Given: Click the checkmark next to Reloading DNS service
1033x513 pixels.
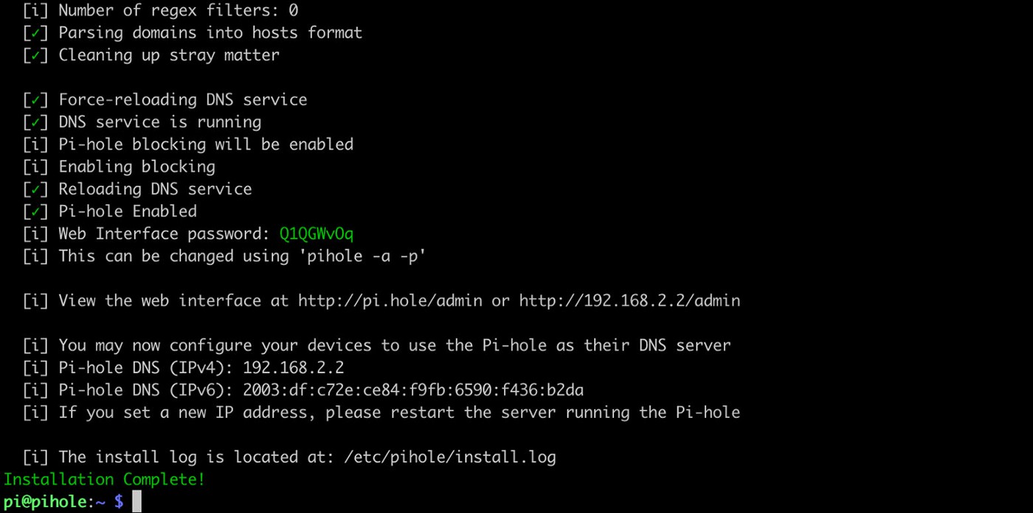Looking at the screenshot, I should pyautogui.click(x=35, y=189).
